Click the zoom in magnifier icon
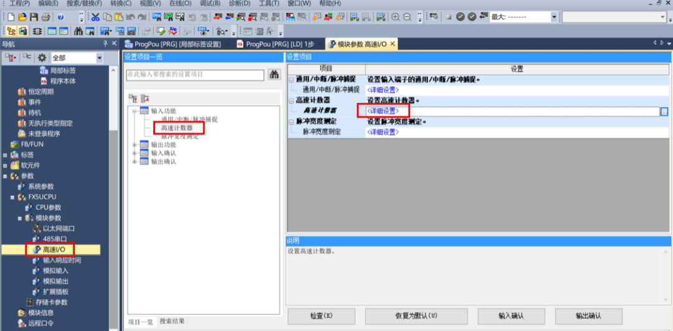This screenshot has width=673, height=331. (395, 17)
